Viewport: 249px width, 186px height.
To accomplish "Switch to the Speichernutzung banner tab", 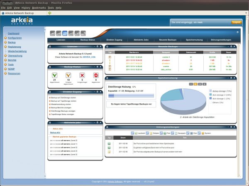I will [x=194, y=40].
